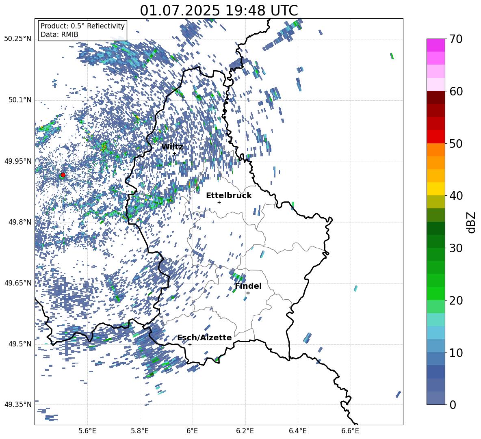
Task: Click the Data: RMIB label
Action: [59, 35]
